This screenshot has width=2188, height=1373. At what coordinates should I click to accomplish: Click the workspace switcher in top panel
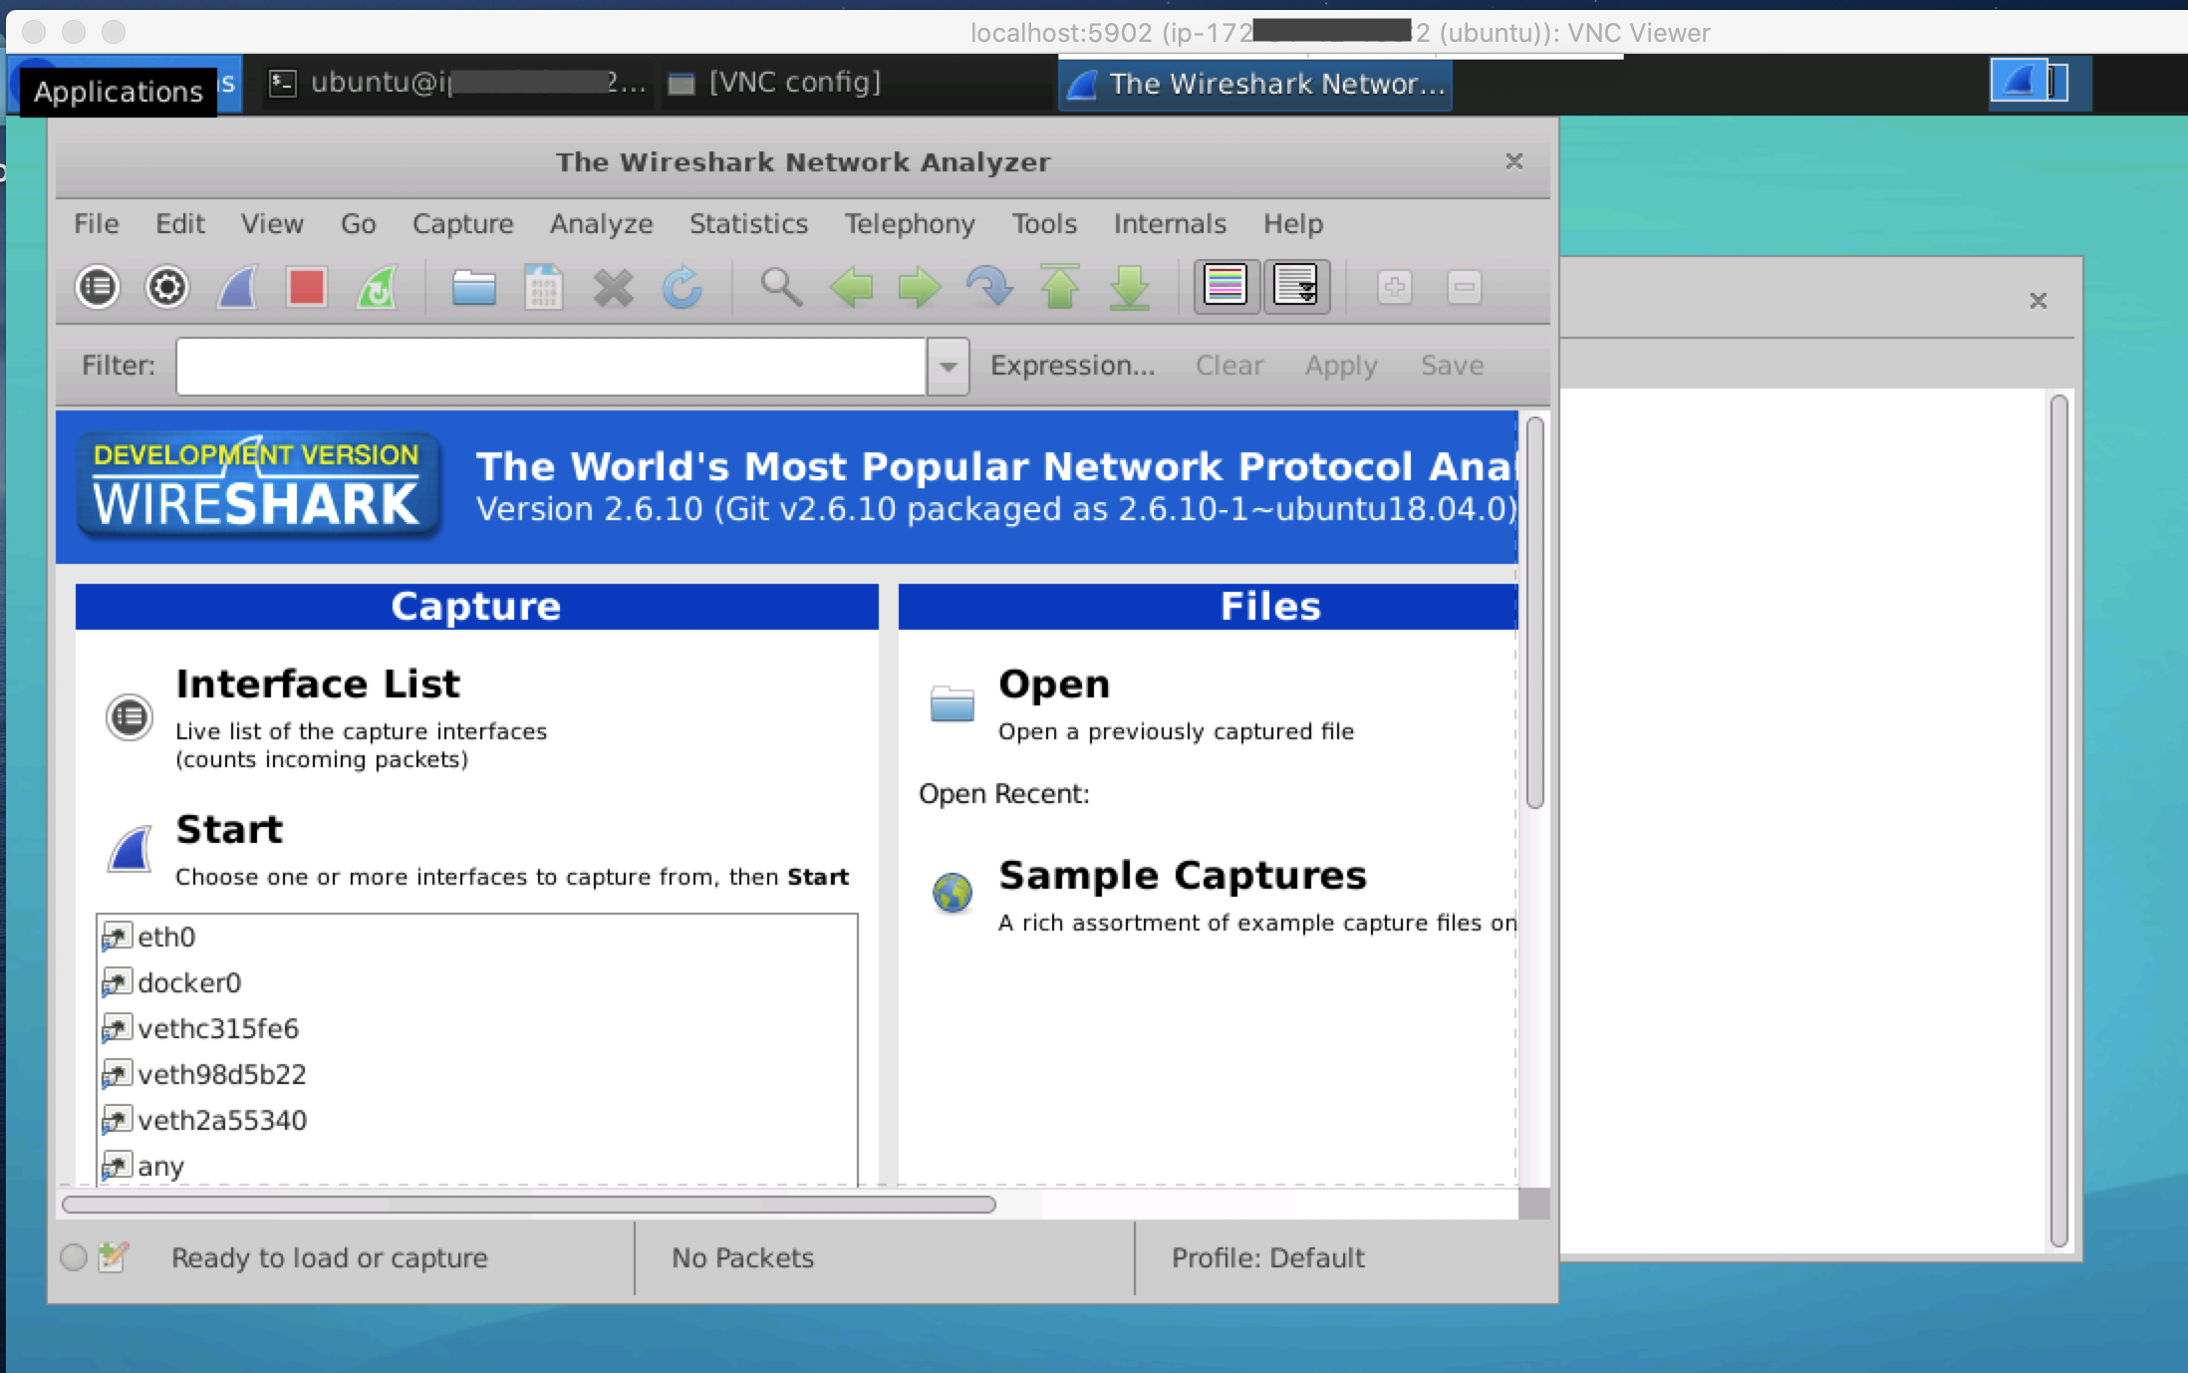pos(2029,82)
